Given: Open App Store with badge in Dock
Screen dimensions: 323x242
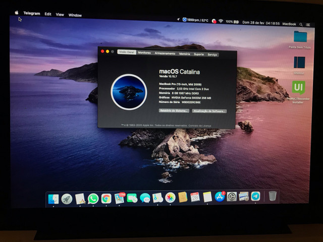Looking at the screenshot, I should pyautogui.click(x=220, y=197).
